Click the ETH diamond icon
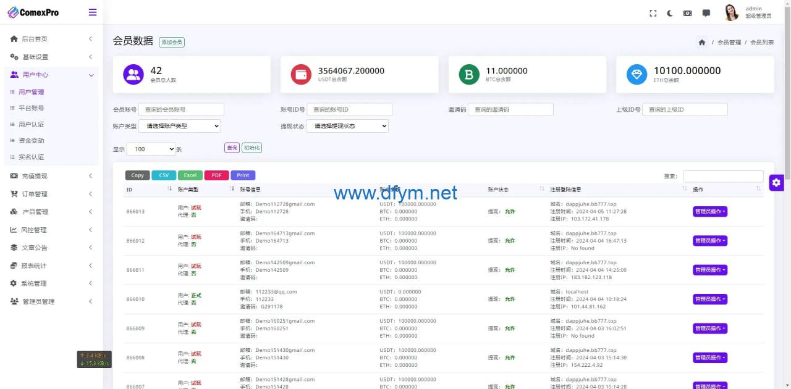The image size is (791, 389). tap(637, 74)
